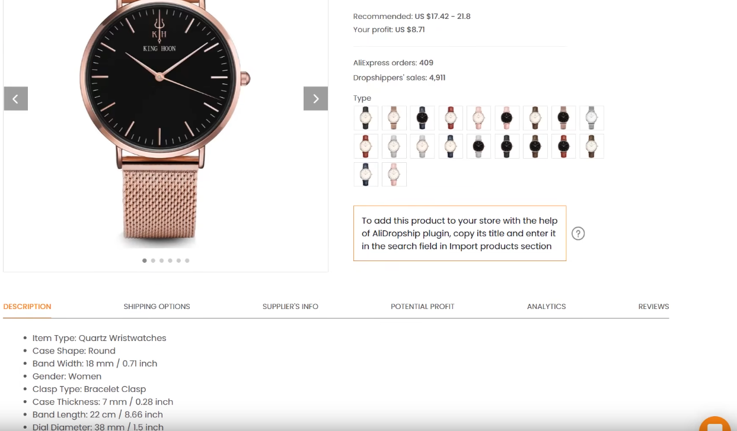The width and height of the screenshot is (737, 431).
Task: Choose the navy strap black dial variant
Action: pyautogui.click(x=422, y=118)
